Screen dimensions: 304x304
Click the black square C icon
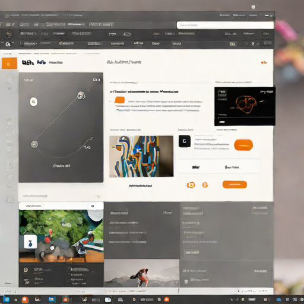[185, 141]
